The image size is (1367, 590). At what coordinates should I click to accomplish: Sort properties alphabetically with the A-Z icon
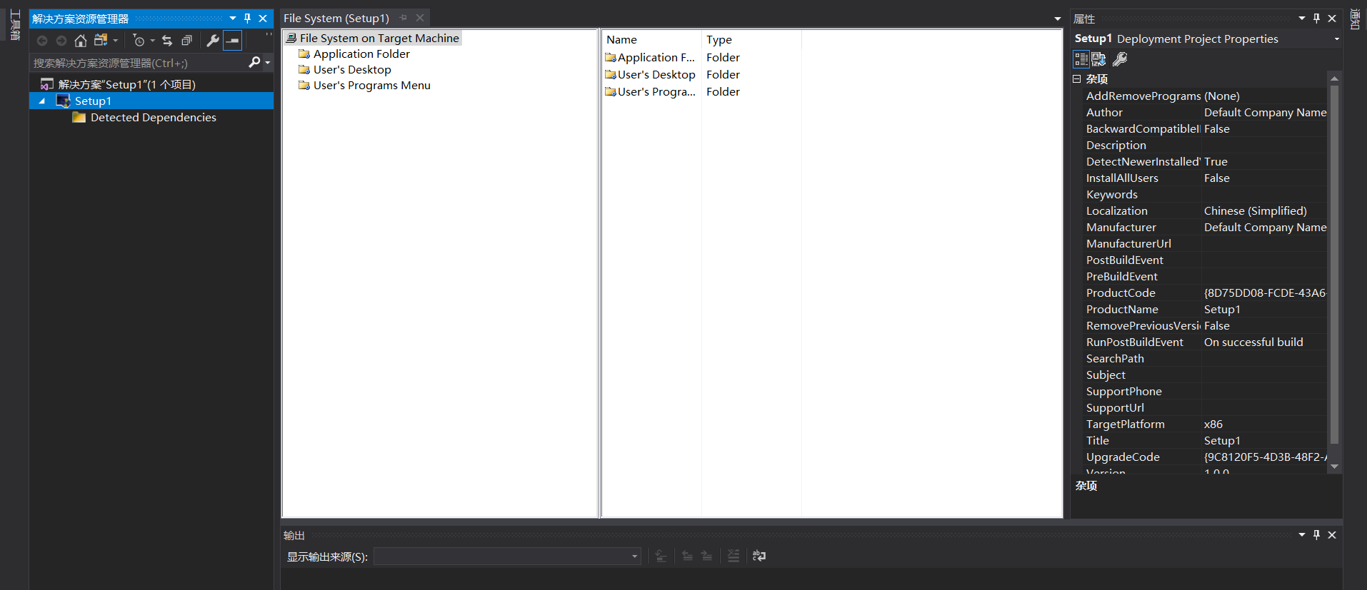tap(1099, 59)
